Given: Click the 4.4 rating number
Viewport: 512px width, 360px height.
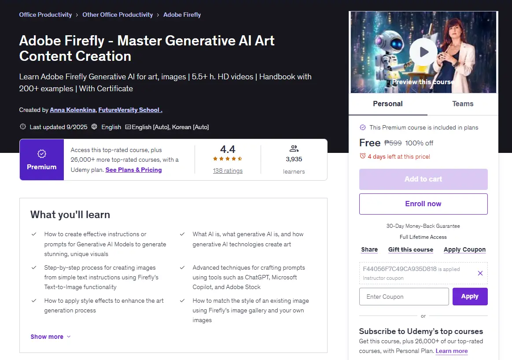Looking at the screenshot, I should tap(228, 149).
